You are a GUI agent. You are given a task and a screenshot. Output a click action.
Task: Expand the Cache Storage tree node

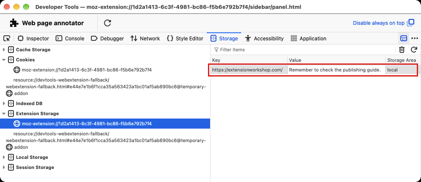[4, 50]
